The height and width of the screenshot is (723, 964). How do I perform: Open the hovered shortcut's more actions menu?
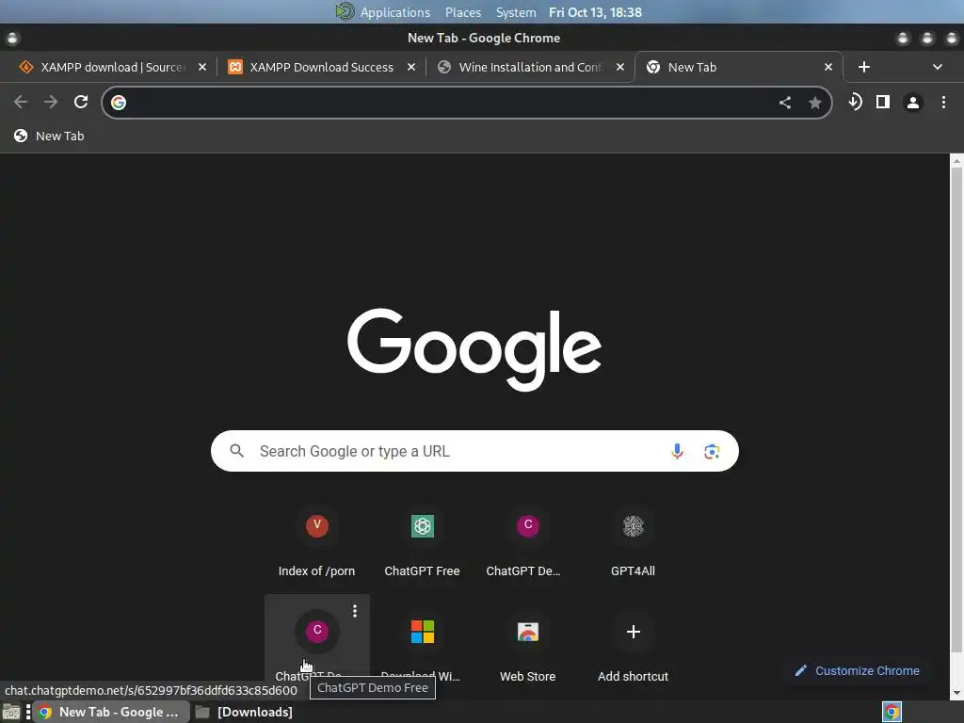pos(355,610)
